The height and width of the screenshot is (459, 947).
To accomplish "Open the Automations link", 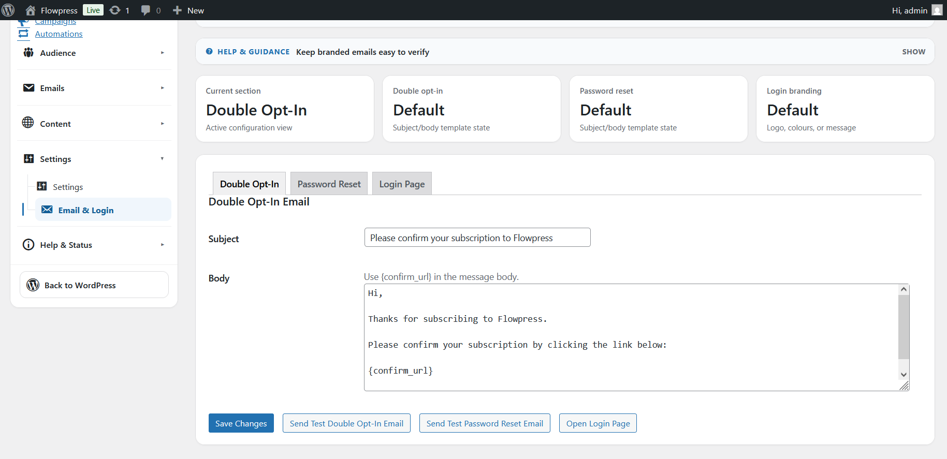I will point(59,34).
